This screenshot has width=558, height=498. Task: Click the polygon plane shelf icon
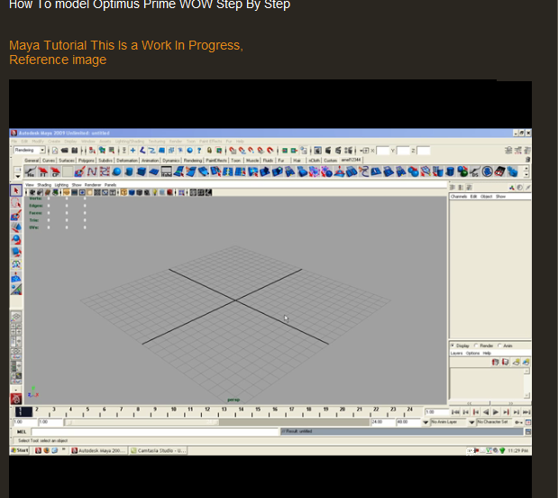point(154,171)
